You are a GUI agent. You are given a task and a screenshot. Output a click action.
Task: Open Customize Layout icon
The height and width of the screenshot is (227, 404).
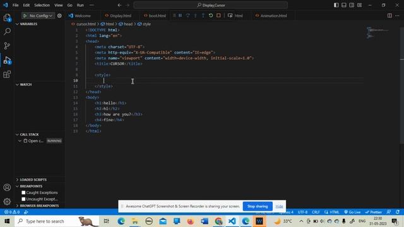359,5
